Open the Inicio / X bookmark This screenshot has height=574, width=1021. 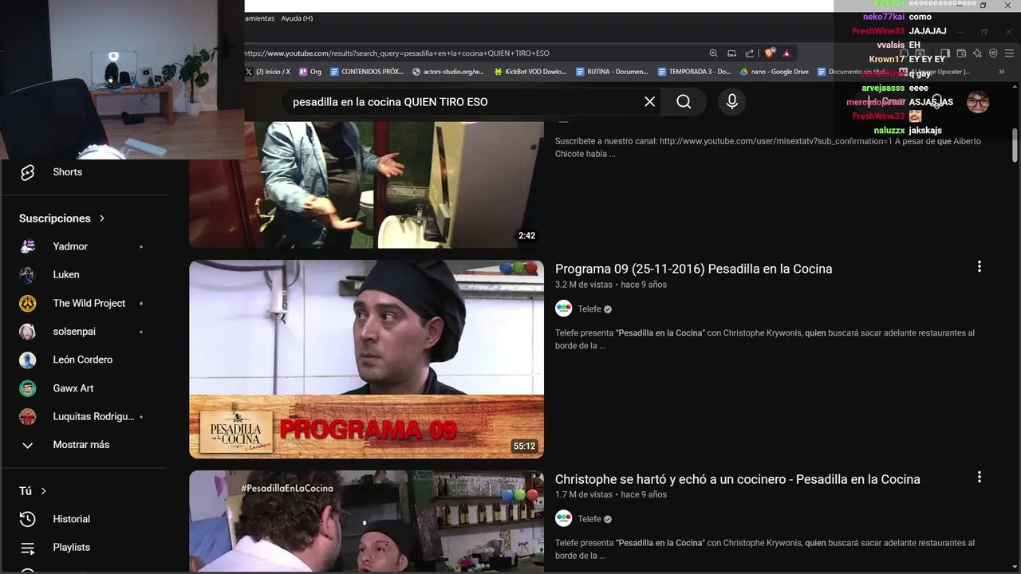(x=268, y=72)
